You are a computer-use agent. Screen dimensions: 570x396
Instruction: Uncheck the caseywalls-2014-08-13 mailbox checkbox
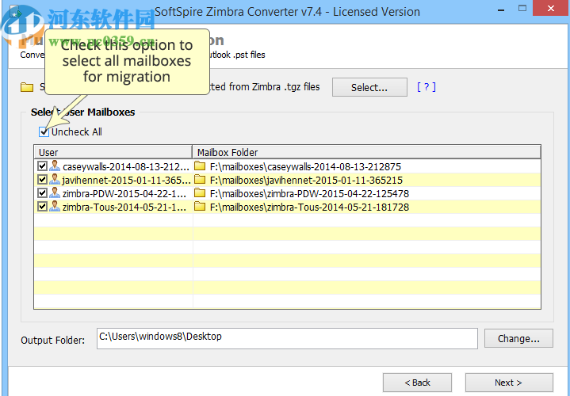(42, 166)
